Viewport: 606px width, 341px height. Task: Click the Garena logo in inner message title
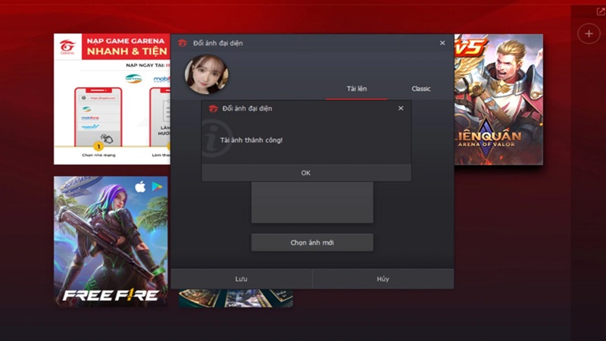(x=213, y=108)
